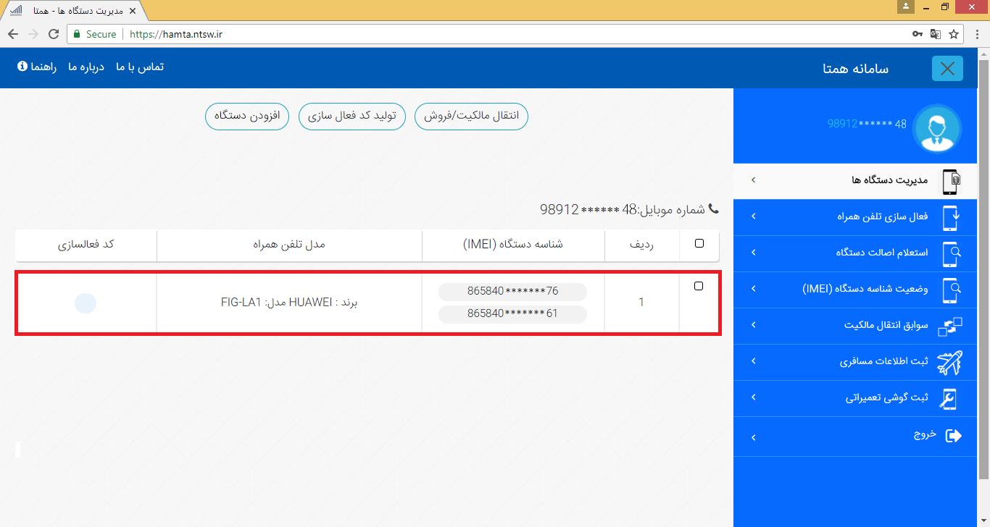Click the انتقال مالکیت/فروش button

[x=471, y=117]
